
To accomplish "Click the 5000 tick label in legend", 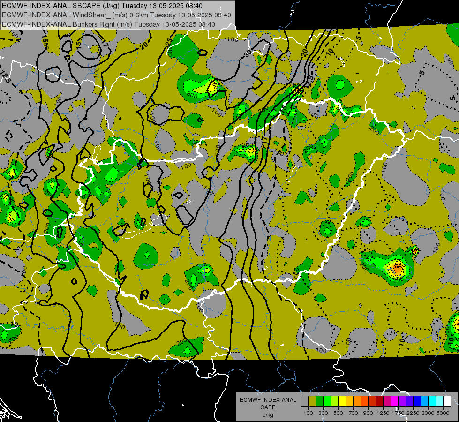I will pos(443,413).
